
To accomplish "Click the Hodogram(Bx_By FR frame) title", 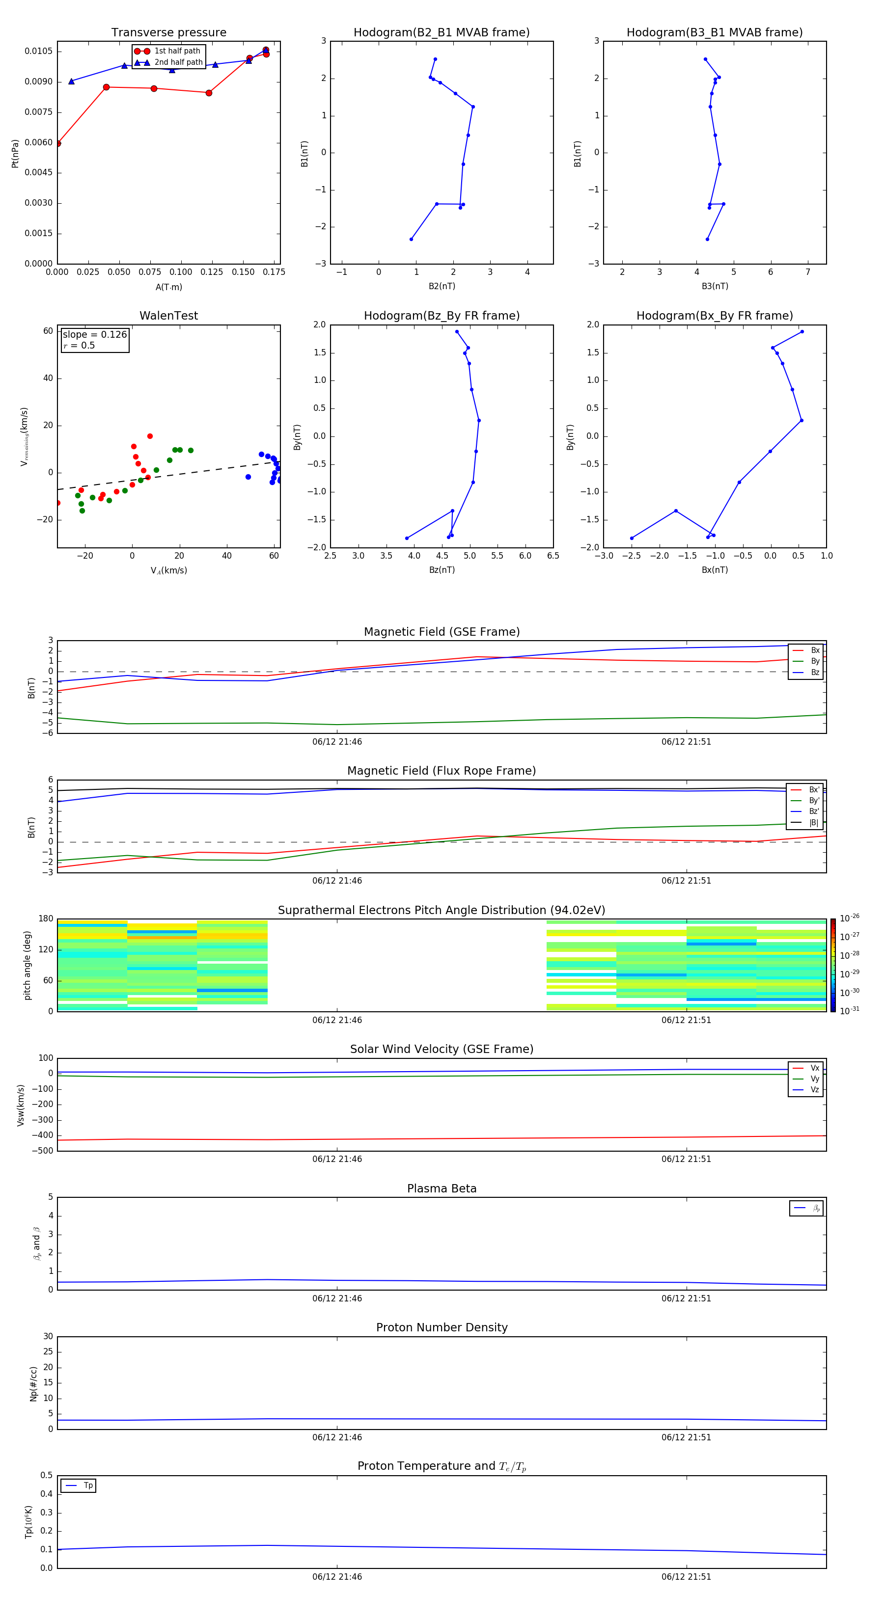I will pyautogui.click(x=715, y=316).
